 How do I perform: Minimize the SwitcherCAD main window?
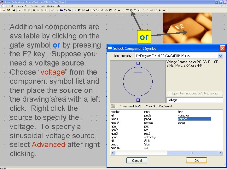click(x=216, y=2)
